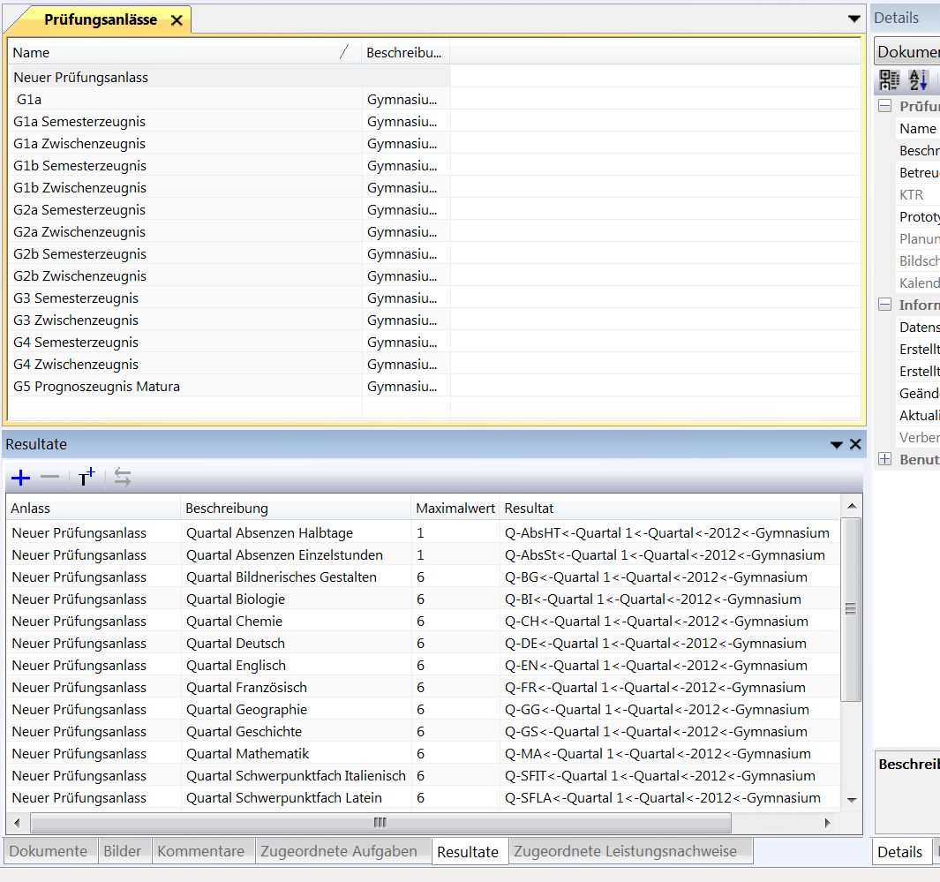
Task: Open the Zugeordnete Aufgaben tab
Action: tap(339, 852)
